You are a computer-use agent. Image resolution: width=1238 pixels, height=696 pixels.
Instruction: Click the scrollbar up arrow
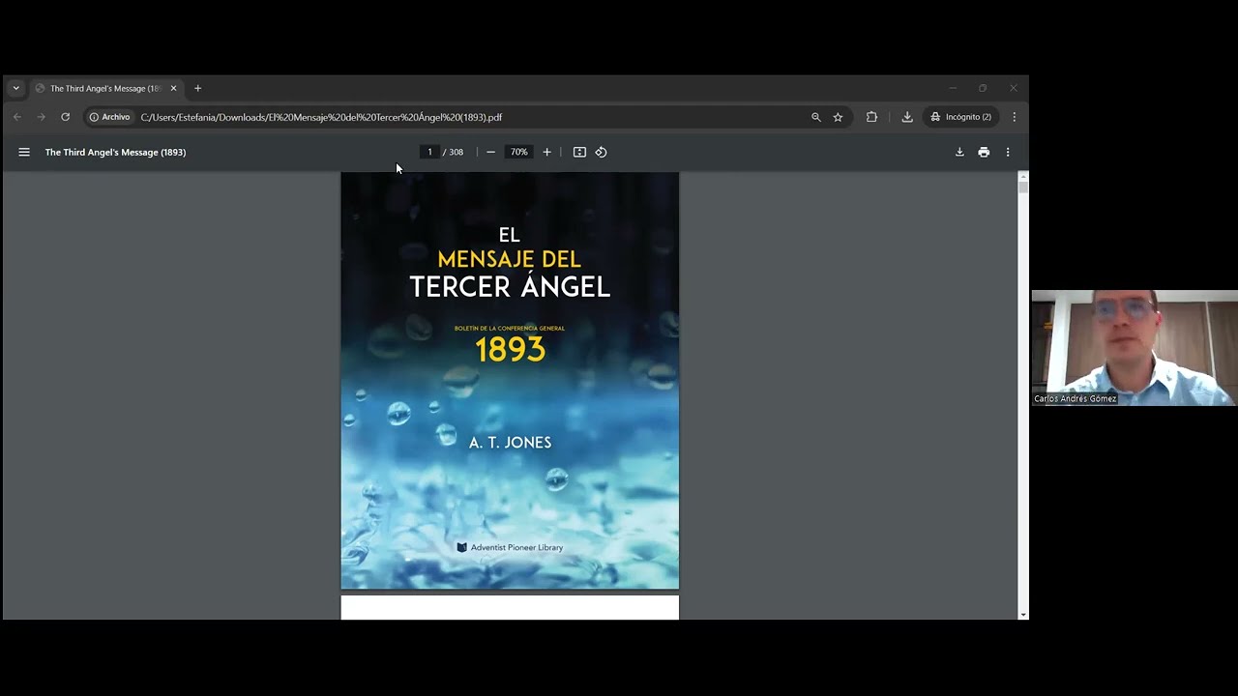[1023, 176]
